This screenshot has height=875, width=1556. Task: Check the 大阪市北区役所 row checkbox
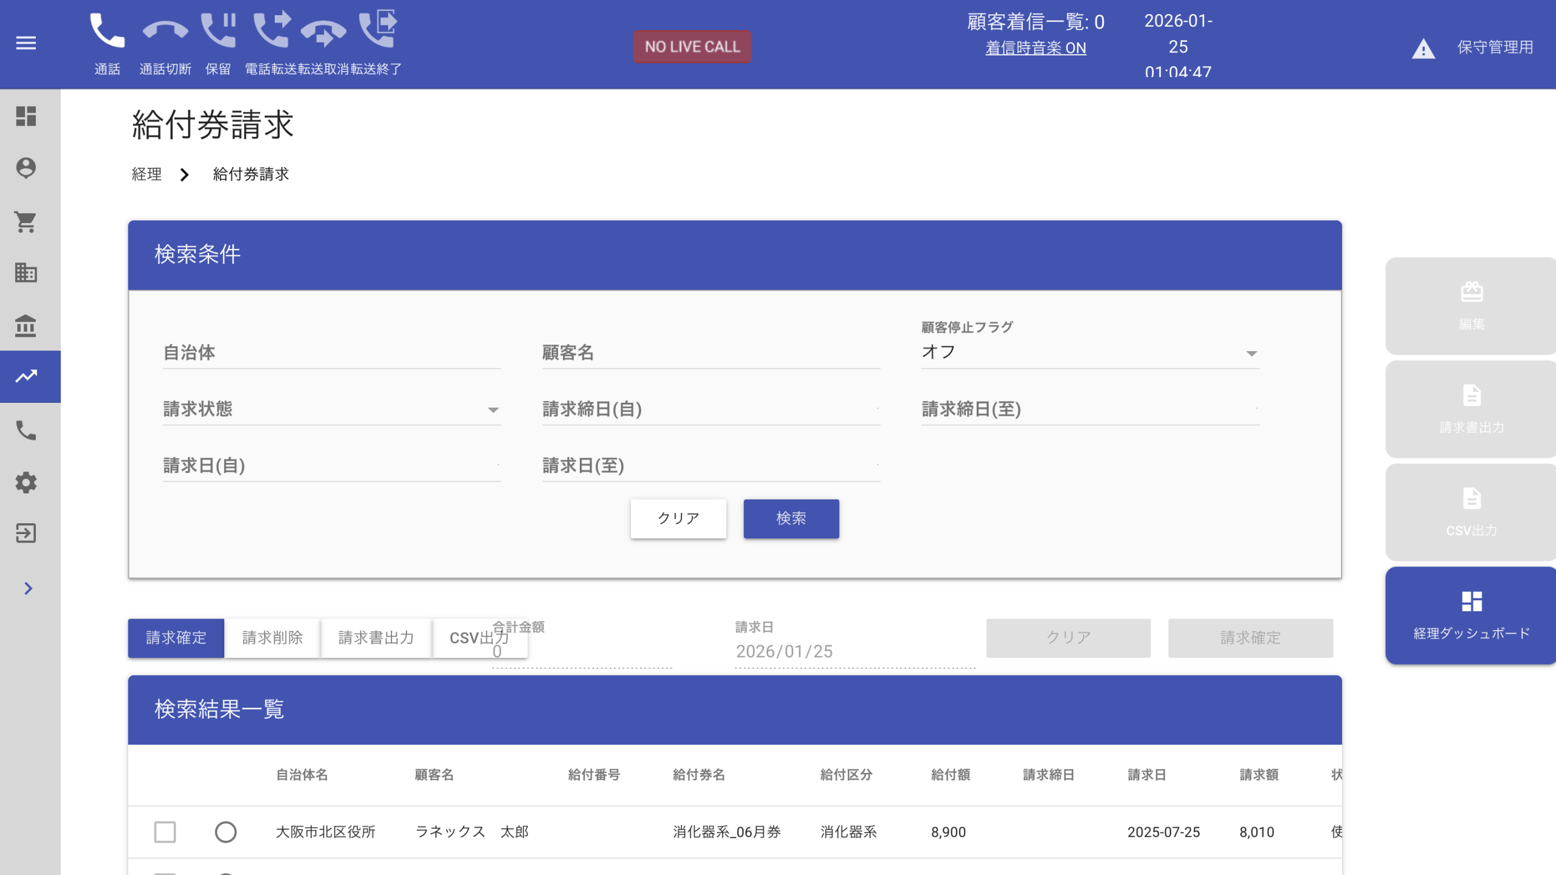(x=165, y=832)
